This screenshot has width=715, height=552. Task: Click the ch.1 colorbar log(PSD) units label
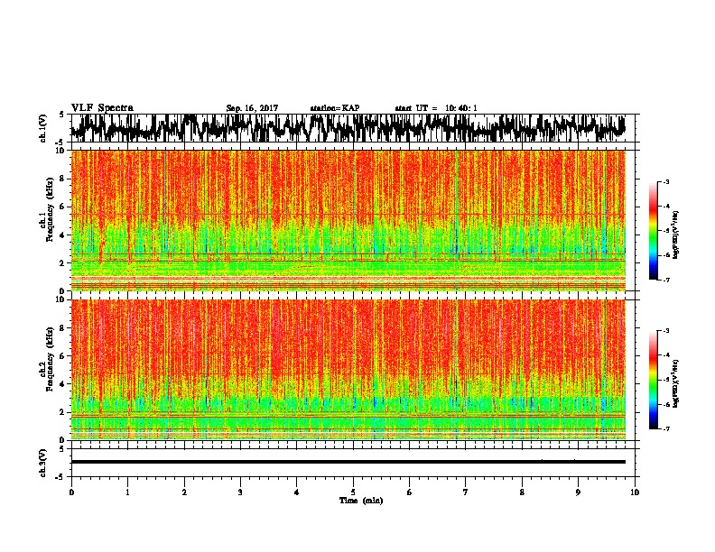675,235
